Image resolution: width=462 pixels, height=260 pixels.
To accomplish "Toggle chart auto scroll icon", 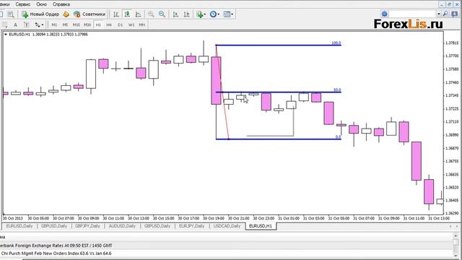I will [x=175, y=14].
